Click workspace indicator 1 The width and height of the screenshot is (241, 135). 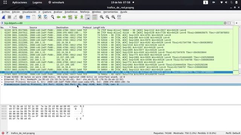(206, 3)
